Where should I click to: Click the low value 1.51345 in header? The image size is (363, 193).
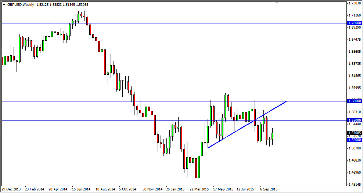coord(68,5)
